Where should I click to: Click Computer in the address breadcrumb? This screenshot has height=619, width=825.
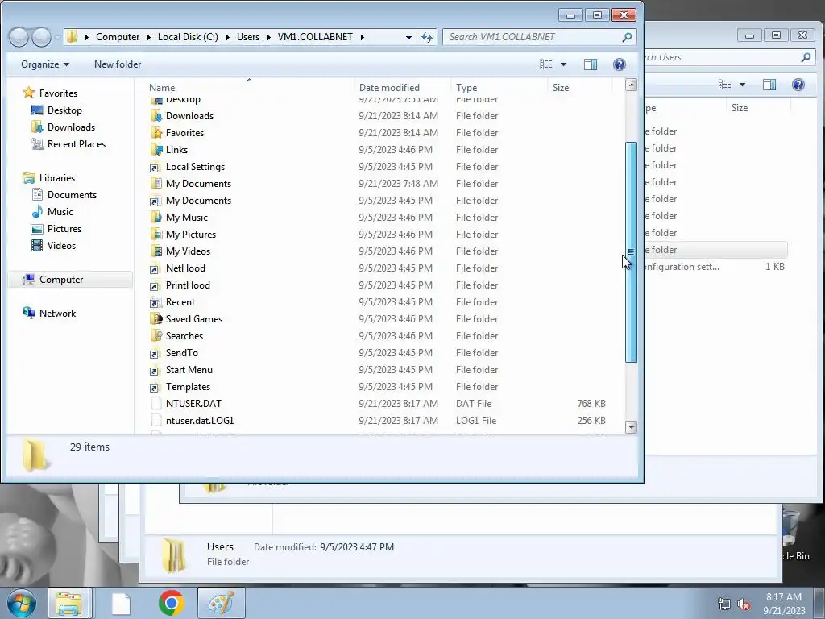click(x=118, y=37)
